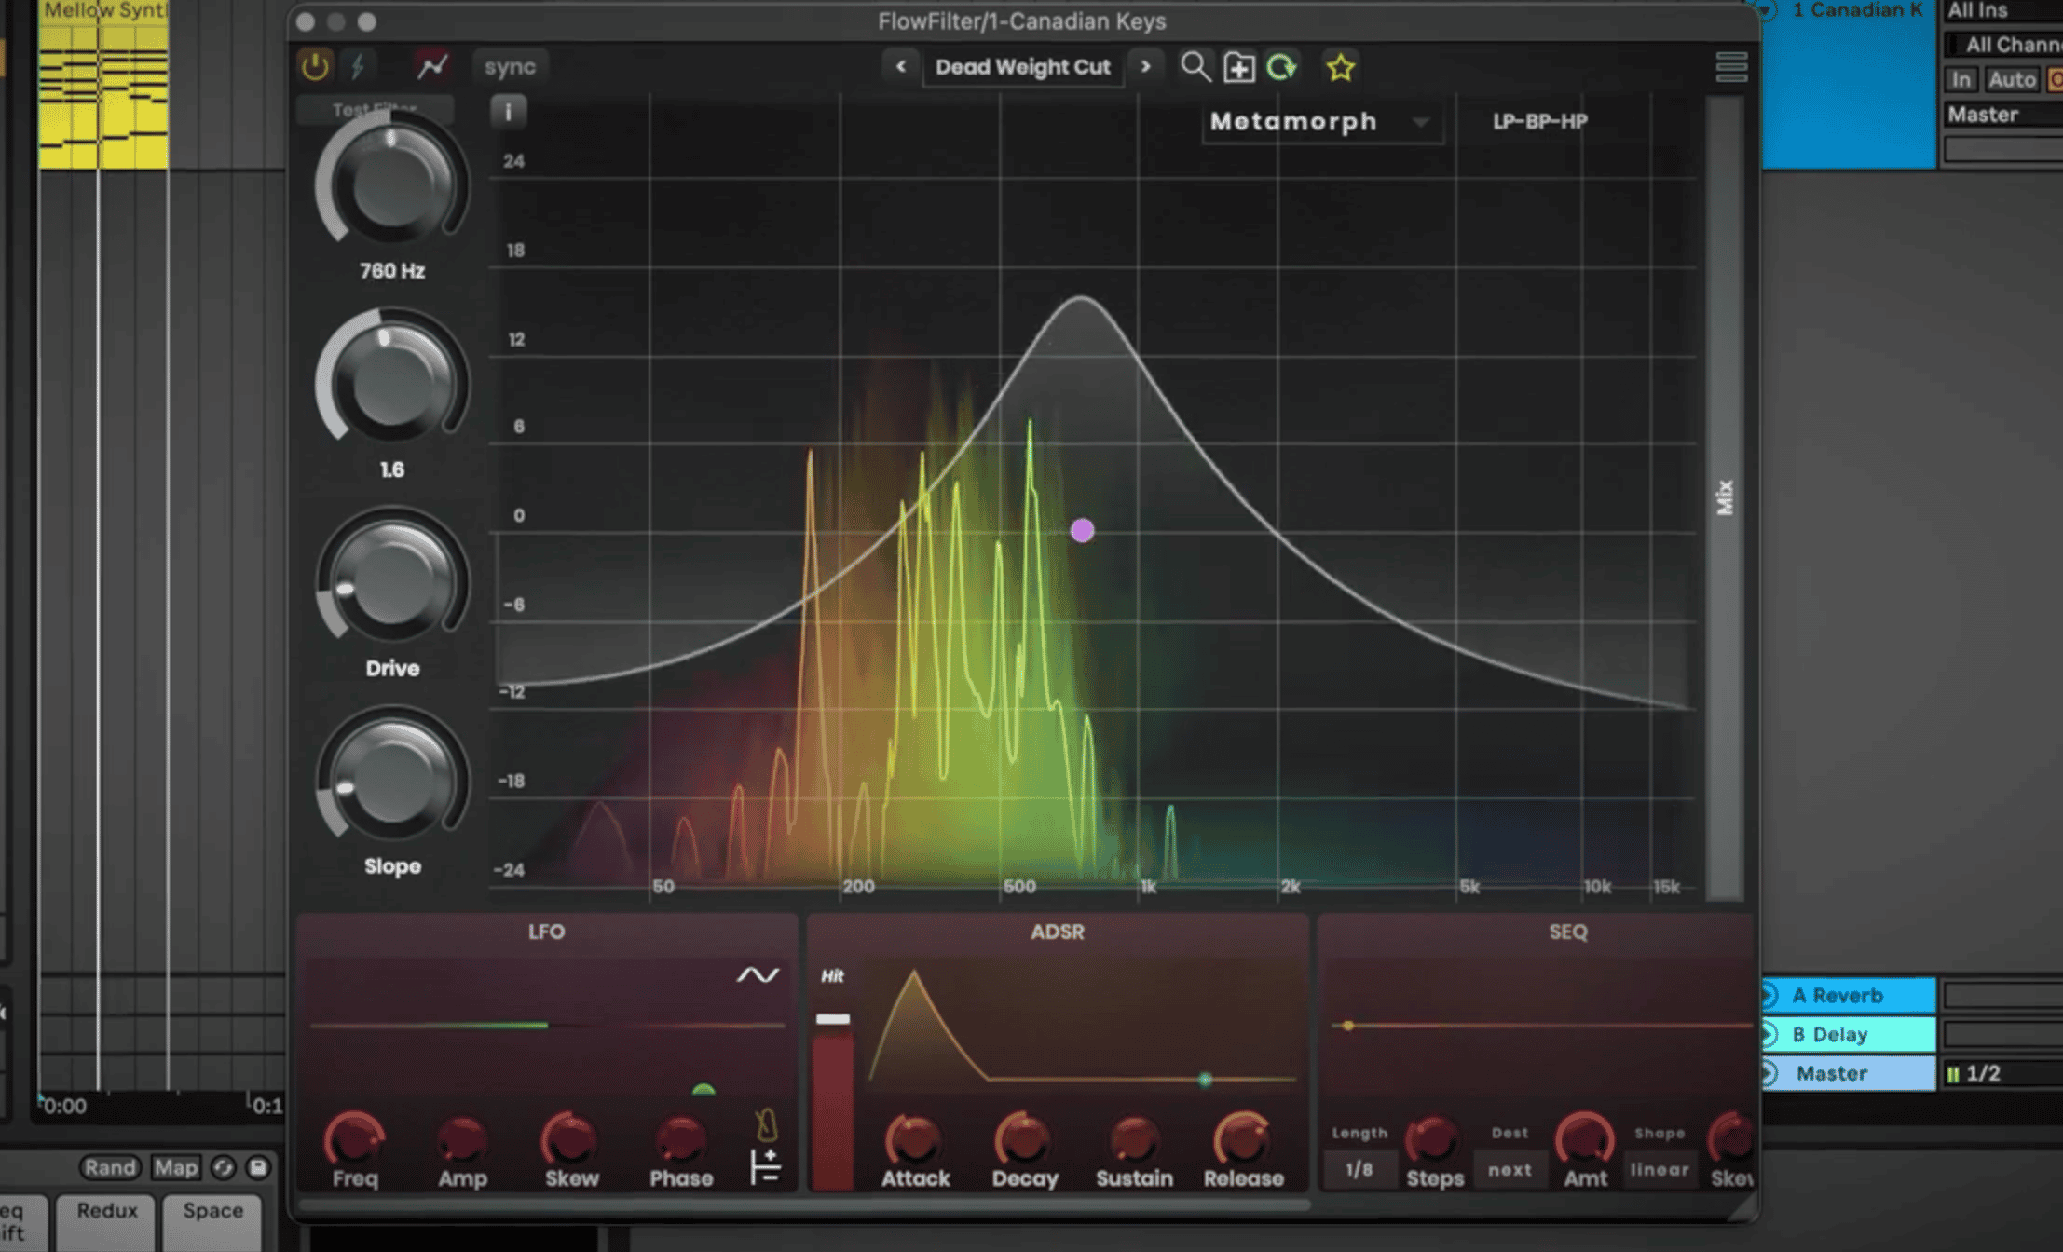2063x1252 pixels.
Task: Click the LP-BP-HP filter mode label
Action: point(1540,121)
